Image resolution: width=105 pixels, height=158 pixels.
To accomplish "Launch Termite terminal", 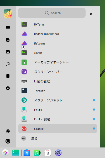I will [57, 91].
